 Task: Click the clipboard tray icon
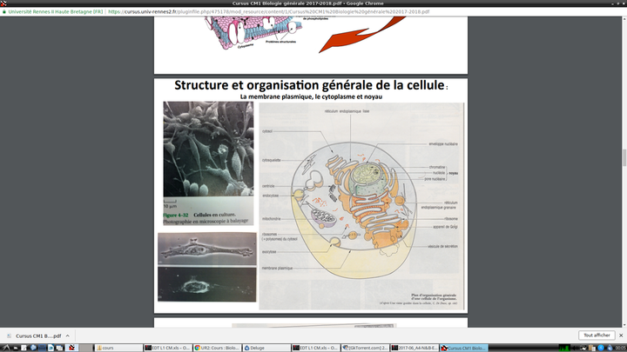(592, 348)
